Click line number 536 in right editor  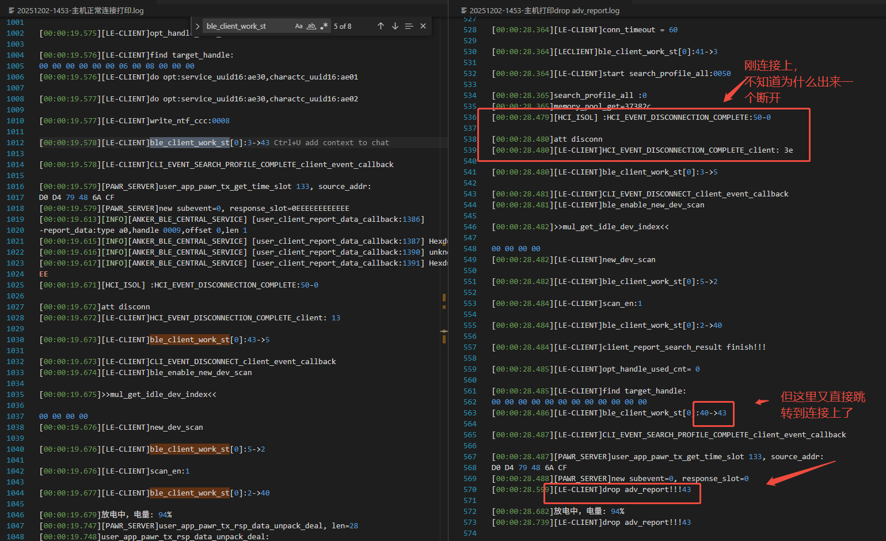(x=470, y=117)
